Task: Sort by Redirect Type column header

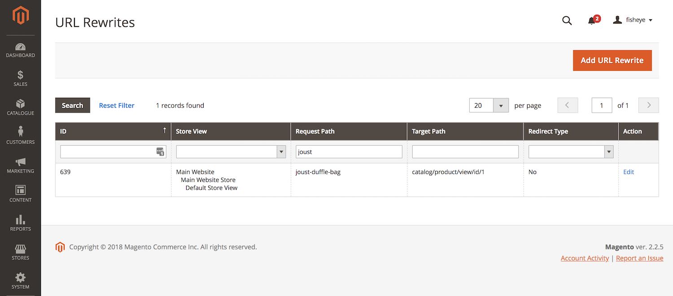Action: pyautogui.click(x=571, y=131)
